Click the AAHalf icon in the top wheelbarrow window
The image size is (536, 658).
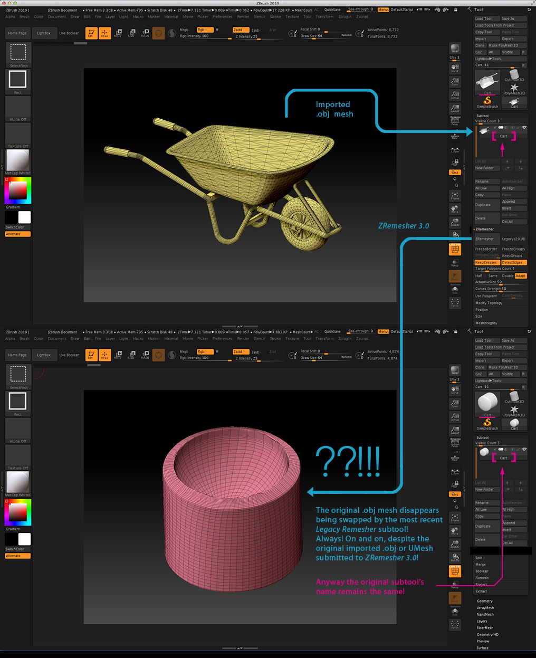455,108
